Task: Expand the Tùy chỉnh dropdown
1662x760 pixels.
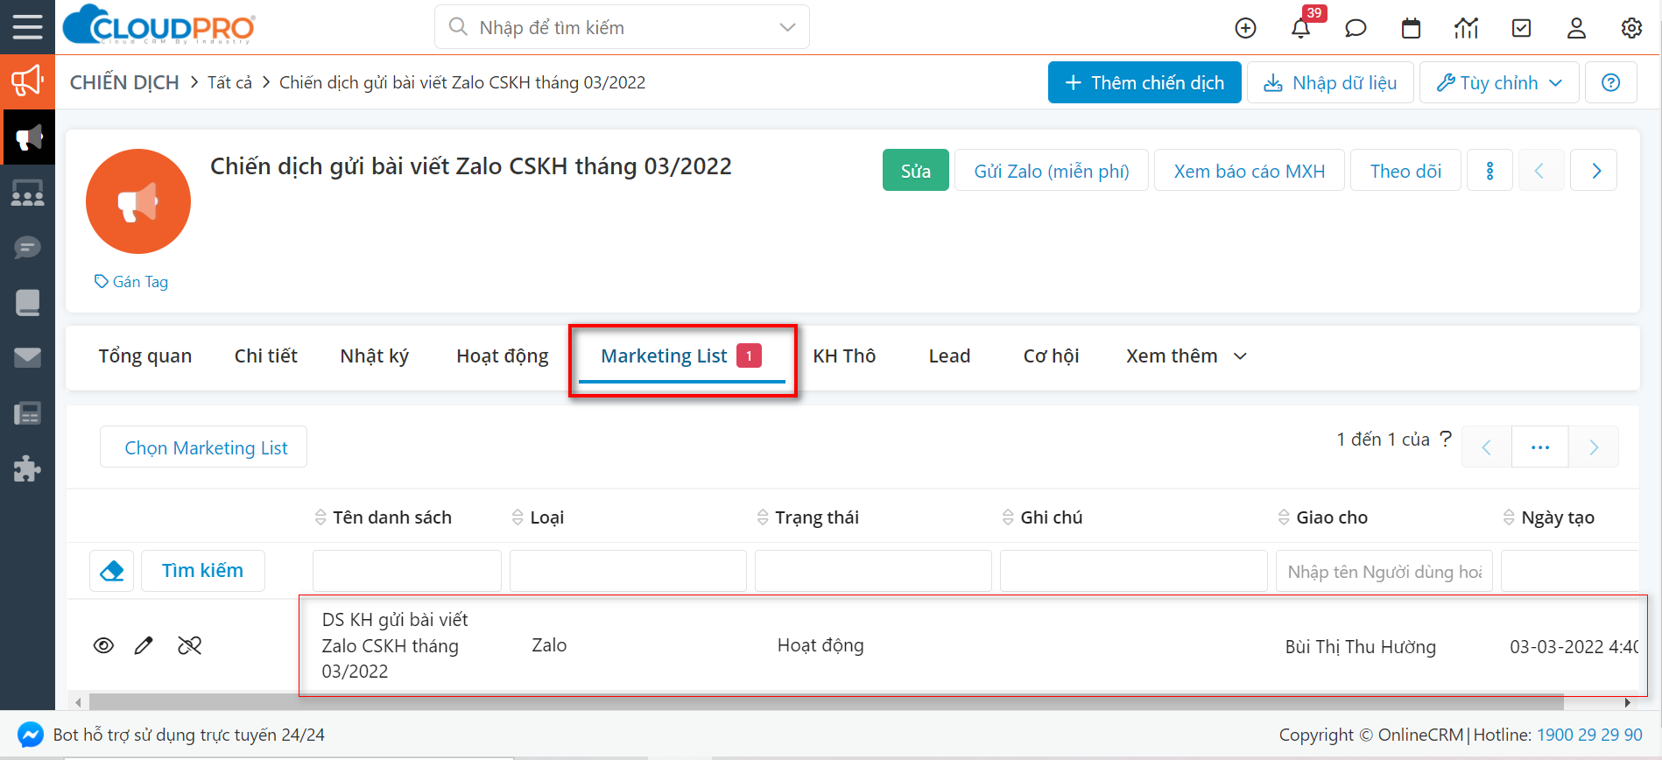Action: point(1499,82)
